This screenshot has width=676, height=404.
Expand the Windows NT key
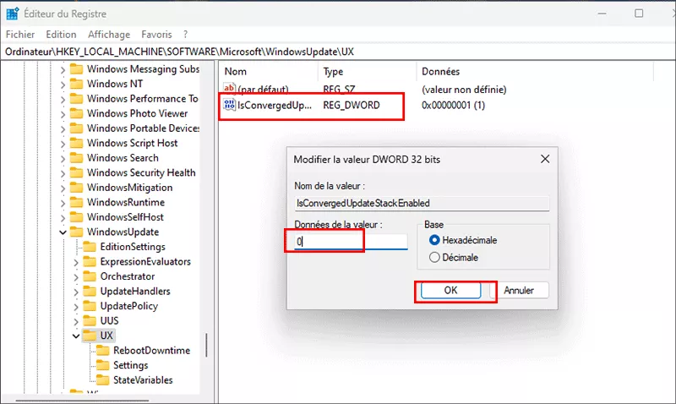[x=63, y=84]
